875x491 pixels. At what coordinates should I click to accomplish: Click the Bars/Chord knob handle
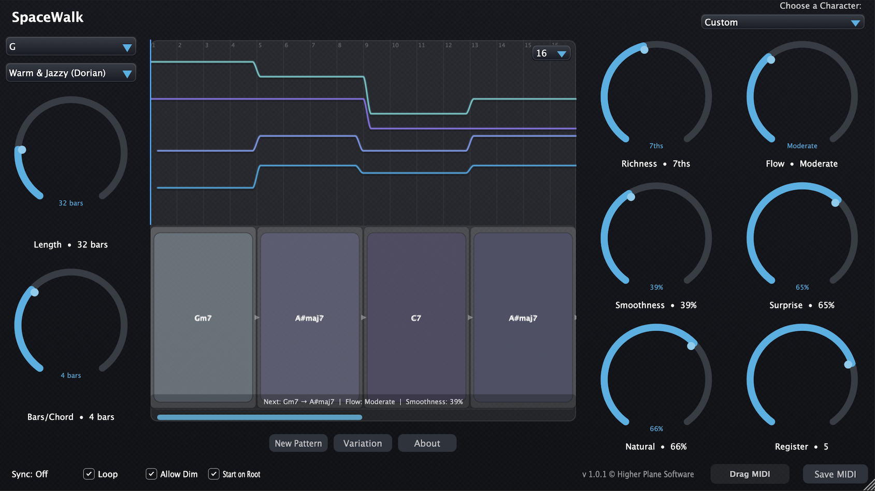pos(34,292)
